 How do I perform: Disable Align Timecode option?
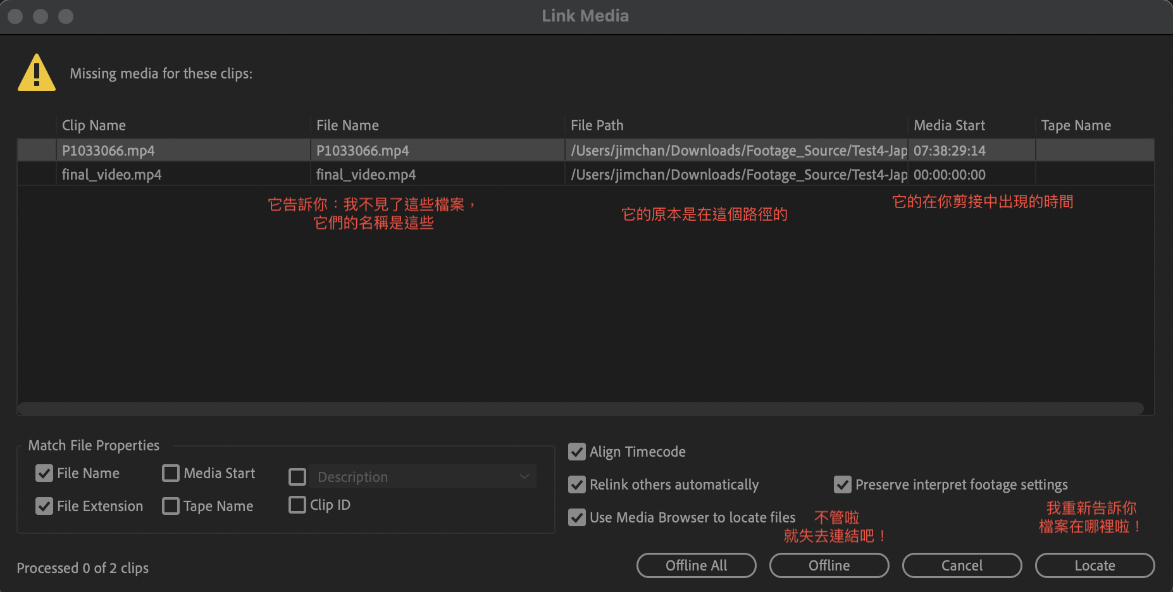[577, 452]
